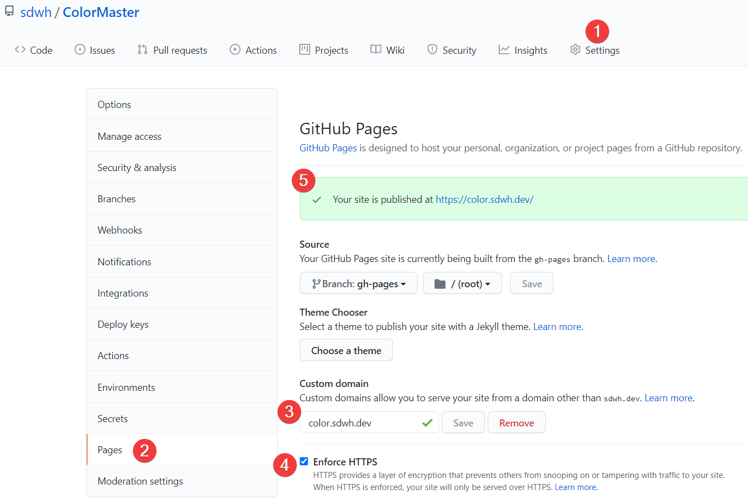This screenshot has width=748, height=501.
Task: Open Manage access in sidebar
Action: pos(182,136)
